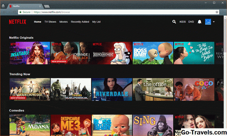The width and height of the screenshot is (227, 136).
Task: Select the Riverdale show tile
Action: [112, 90]
